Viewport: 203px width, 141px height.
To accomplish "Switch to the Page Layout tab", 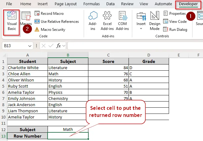I will pos(66,4).
